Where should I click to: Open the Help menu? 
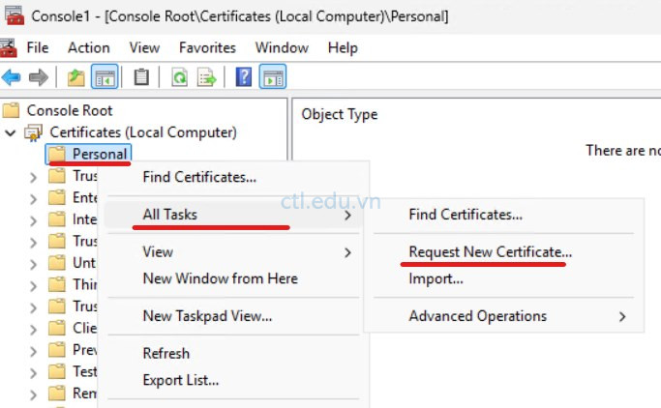point(343,47)
